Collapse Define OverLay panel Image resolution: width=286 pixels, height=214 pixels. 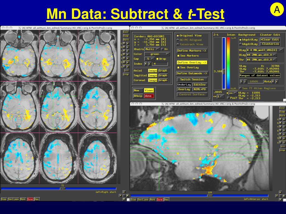pyautogui.click(x=192, y=62)
